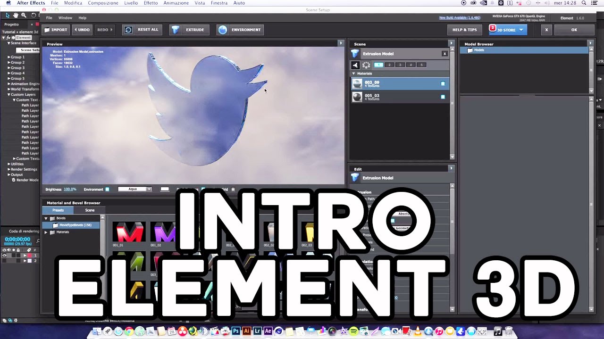Open the 3D STORE dropdown
The height and width of the screenshot is (339, 604).
[508, 30]
